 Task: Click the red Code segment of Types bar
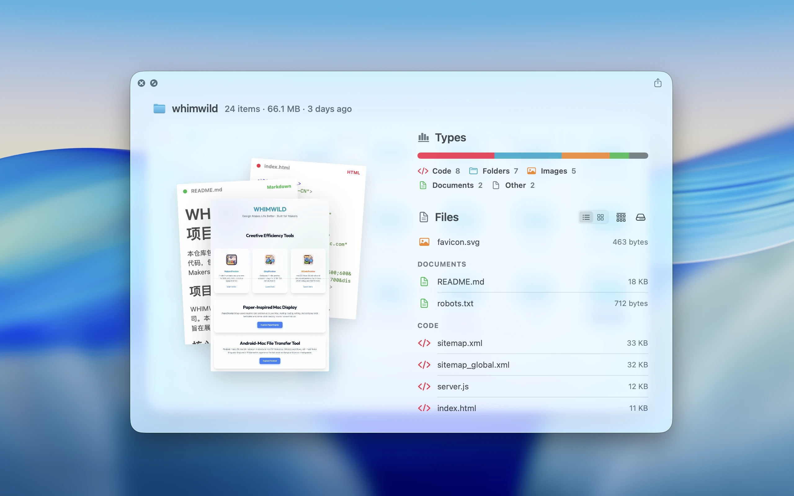pos(456,156)
